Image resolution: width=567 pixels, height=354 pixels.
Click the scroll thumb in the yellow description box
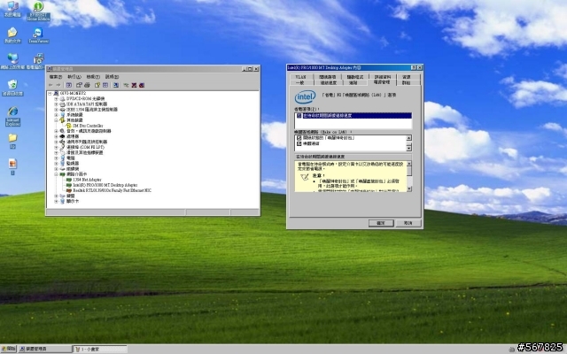[x=409, y=171]
